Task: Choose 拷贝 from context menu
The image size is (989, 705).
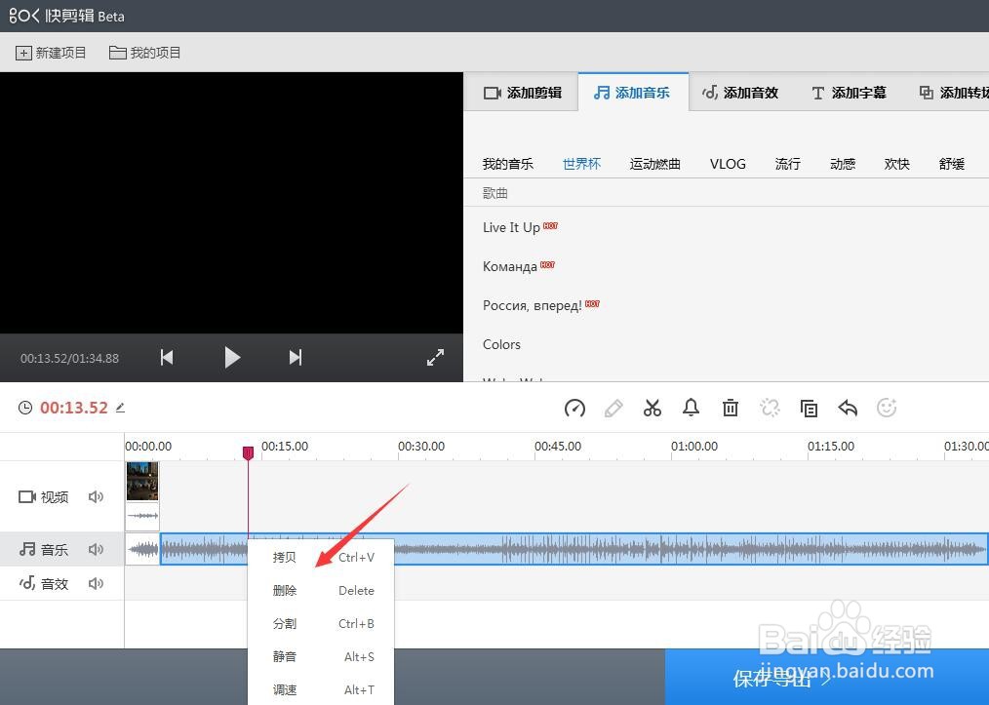Action: 321,558
